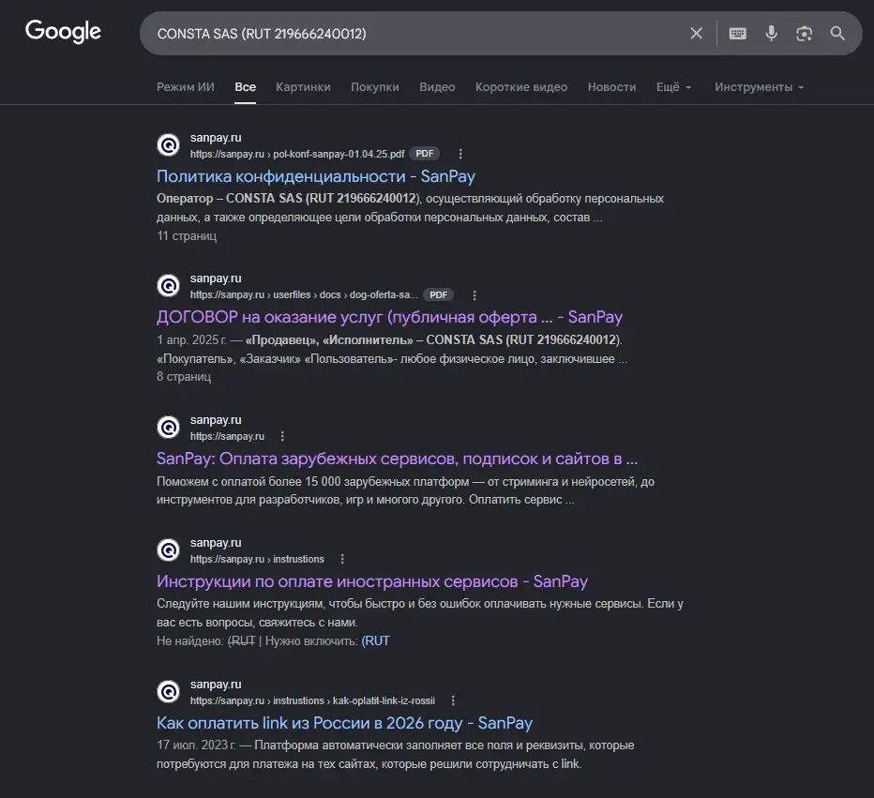The image size is (874, 798).
Task: Click the "11 страниц" text
Action: pos(187,235)
